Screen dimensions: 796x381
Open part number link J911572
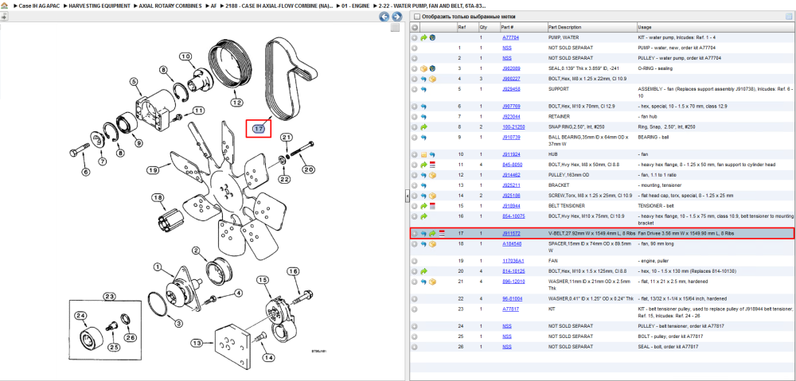click(x=511, y=233)
